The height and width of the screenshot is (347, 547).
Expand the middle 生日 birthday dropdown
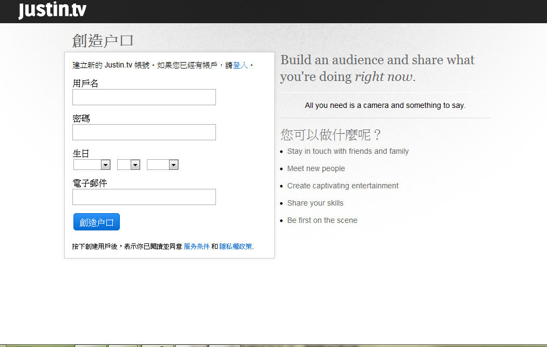pyautogui.click(x=129, y=165)
